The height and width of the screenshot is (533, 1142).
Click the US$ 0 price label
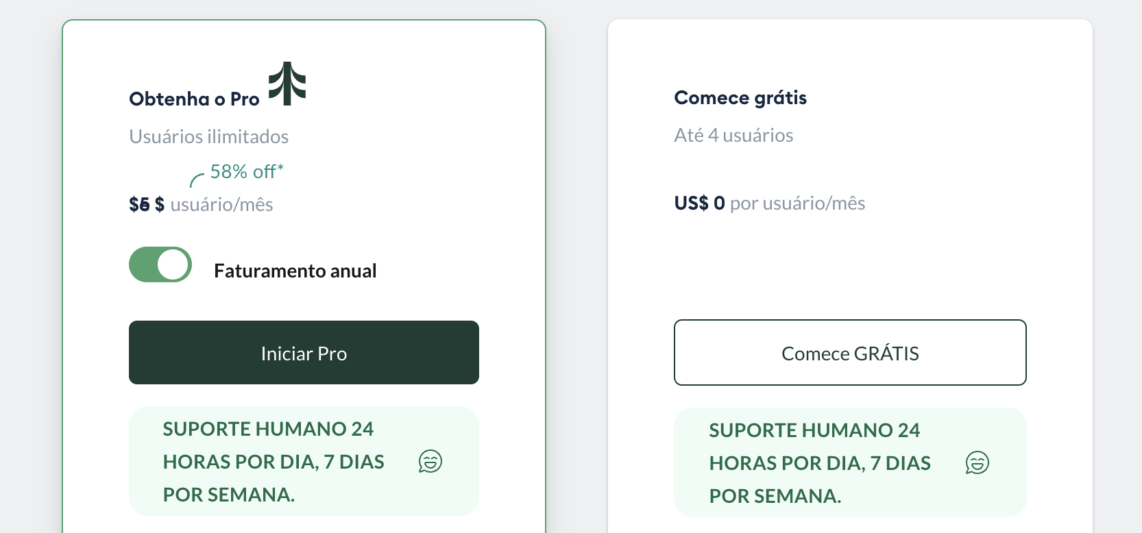pos(698,203)
